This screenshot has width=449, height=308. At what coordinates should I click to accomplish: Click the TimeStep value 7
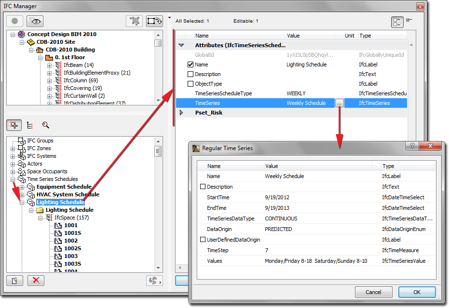point(267,250)
